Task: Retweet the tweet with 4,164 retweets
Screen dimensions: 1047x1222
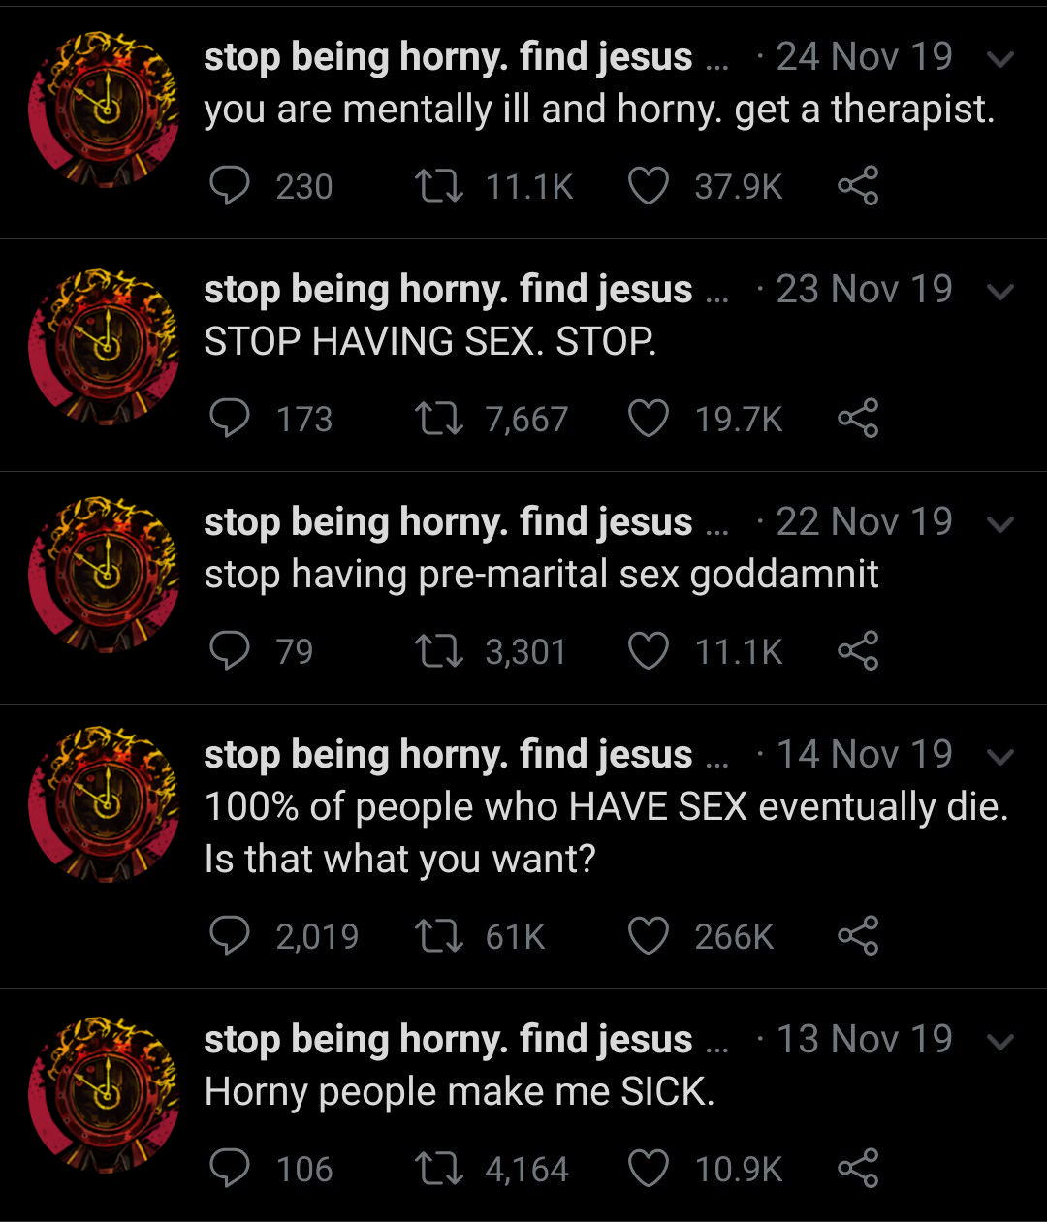Action: pos(438,1168)
